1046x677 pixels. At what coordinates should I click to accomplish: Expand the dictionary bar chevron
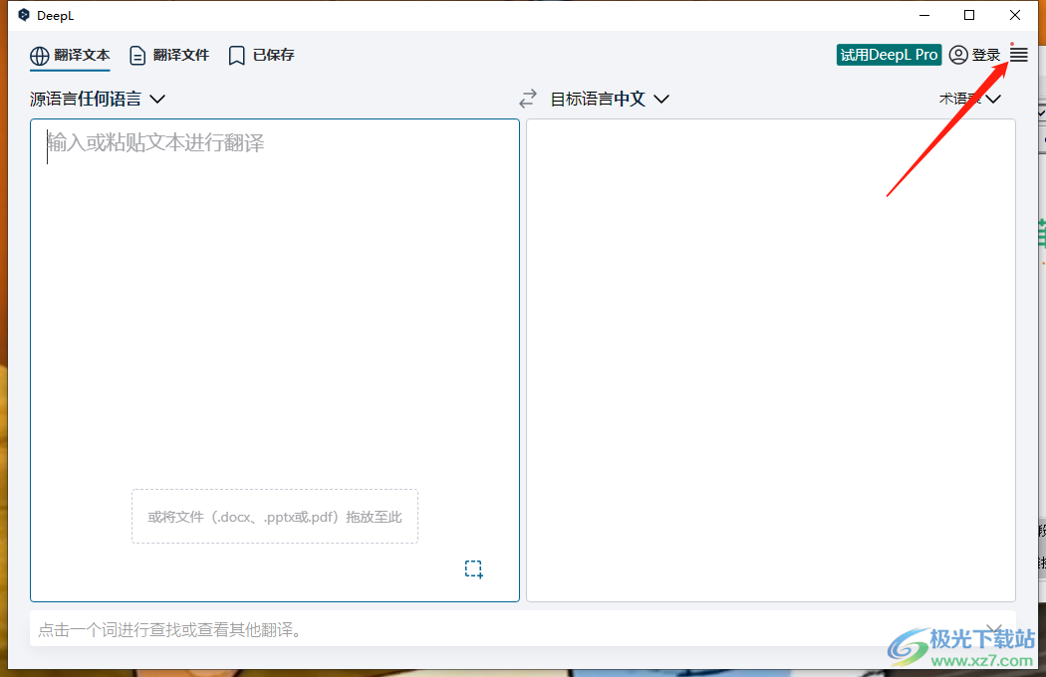coord(994,629)
